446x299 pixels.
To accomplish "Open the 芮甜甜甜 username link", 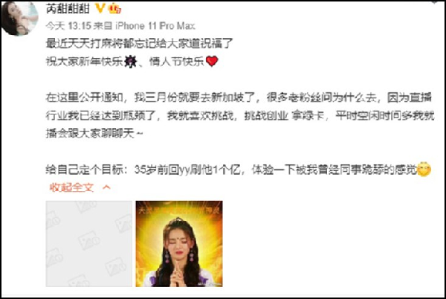I will point(68,8).
